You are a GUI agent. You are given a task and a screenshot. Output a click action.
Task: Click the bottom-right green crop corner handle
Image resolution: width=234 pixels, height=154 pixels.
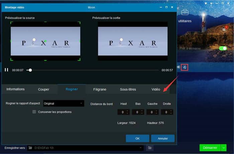click(79, 60)
